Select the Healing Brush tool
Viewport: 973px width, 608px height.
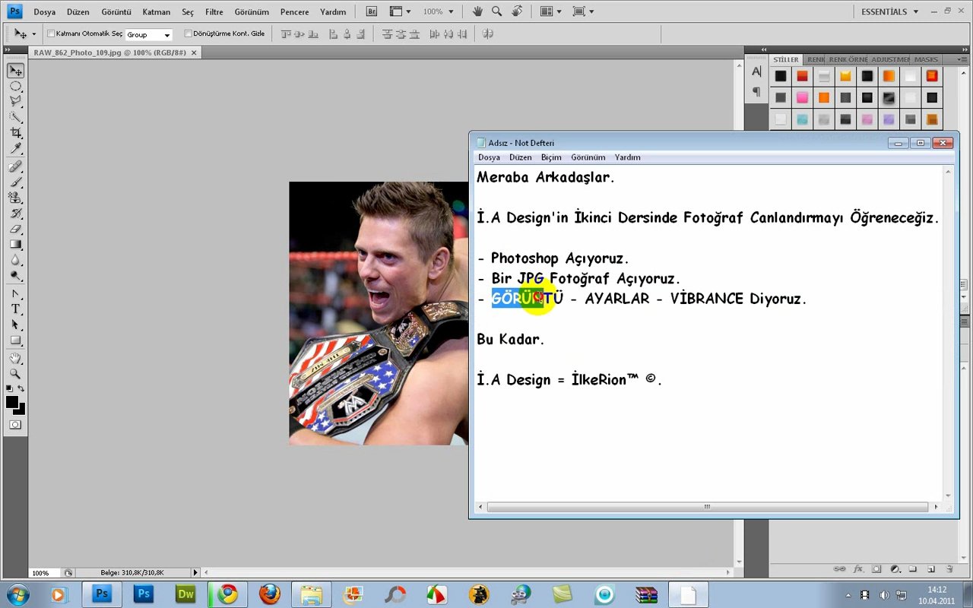(15, 166)
